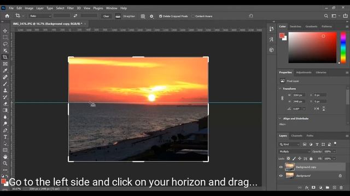Toggle lock image pixels brush icon
This screenshot has height=196, width=350.
tap(294, 158)
